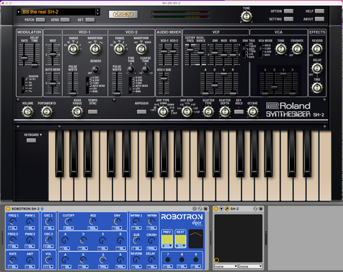This screenshot has height=272, width=343.
Task: Click the VCO-2 RANGE knob
Action: pyautogui.click(x=119, y=49)
